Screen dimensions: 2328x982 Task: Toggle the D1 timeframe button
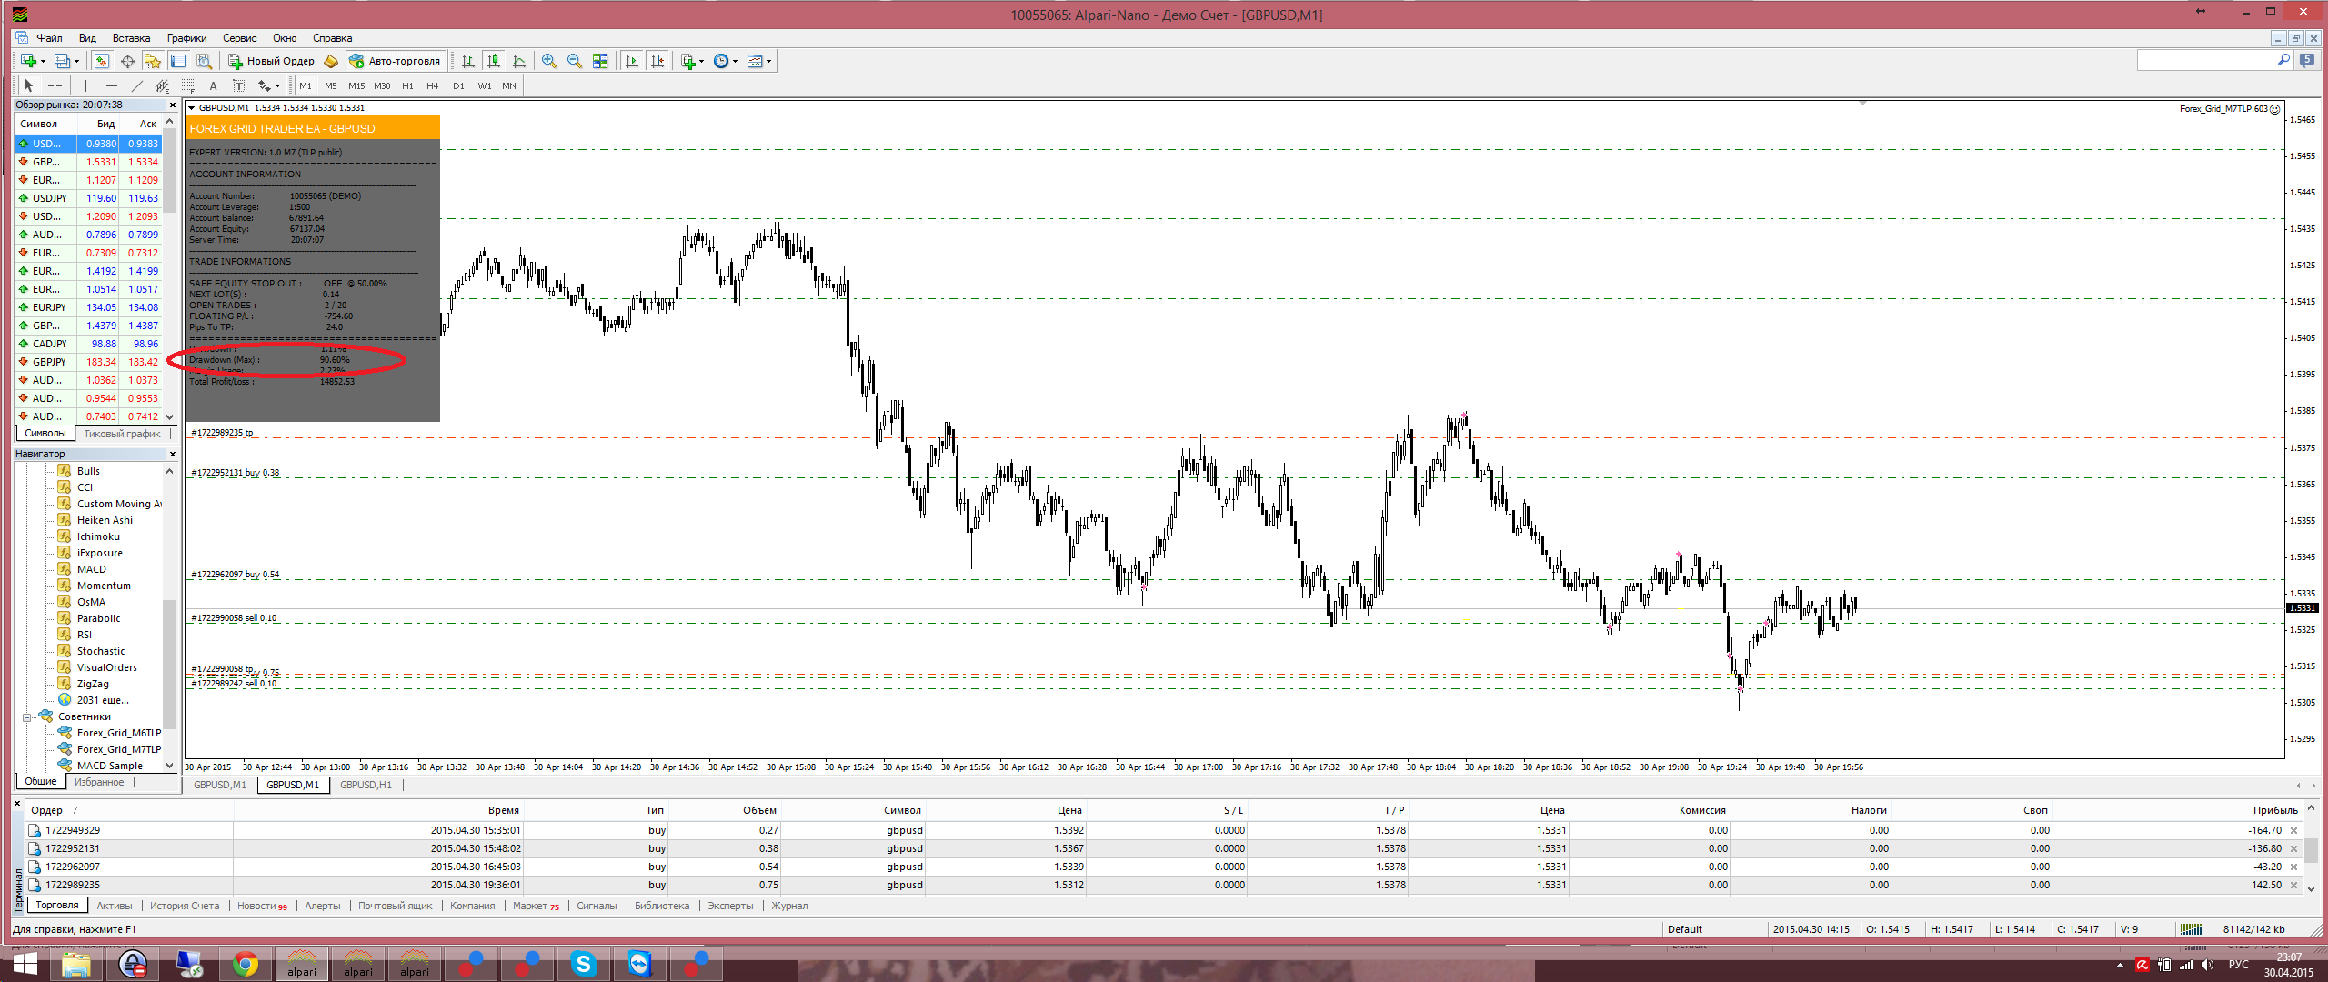458,85
